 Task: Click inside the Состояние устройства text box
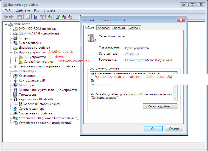click(134, 86)
